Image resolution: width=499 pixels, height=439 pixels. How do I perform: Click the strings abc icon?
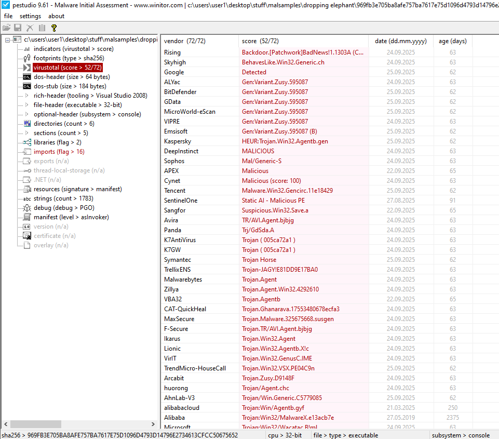(27, 198)
